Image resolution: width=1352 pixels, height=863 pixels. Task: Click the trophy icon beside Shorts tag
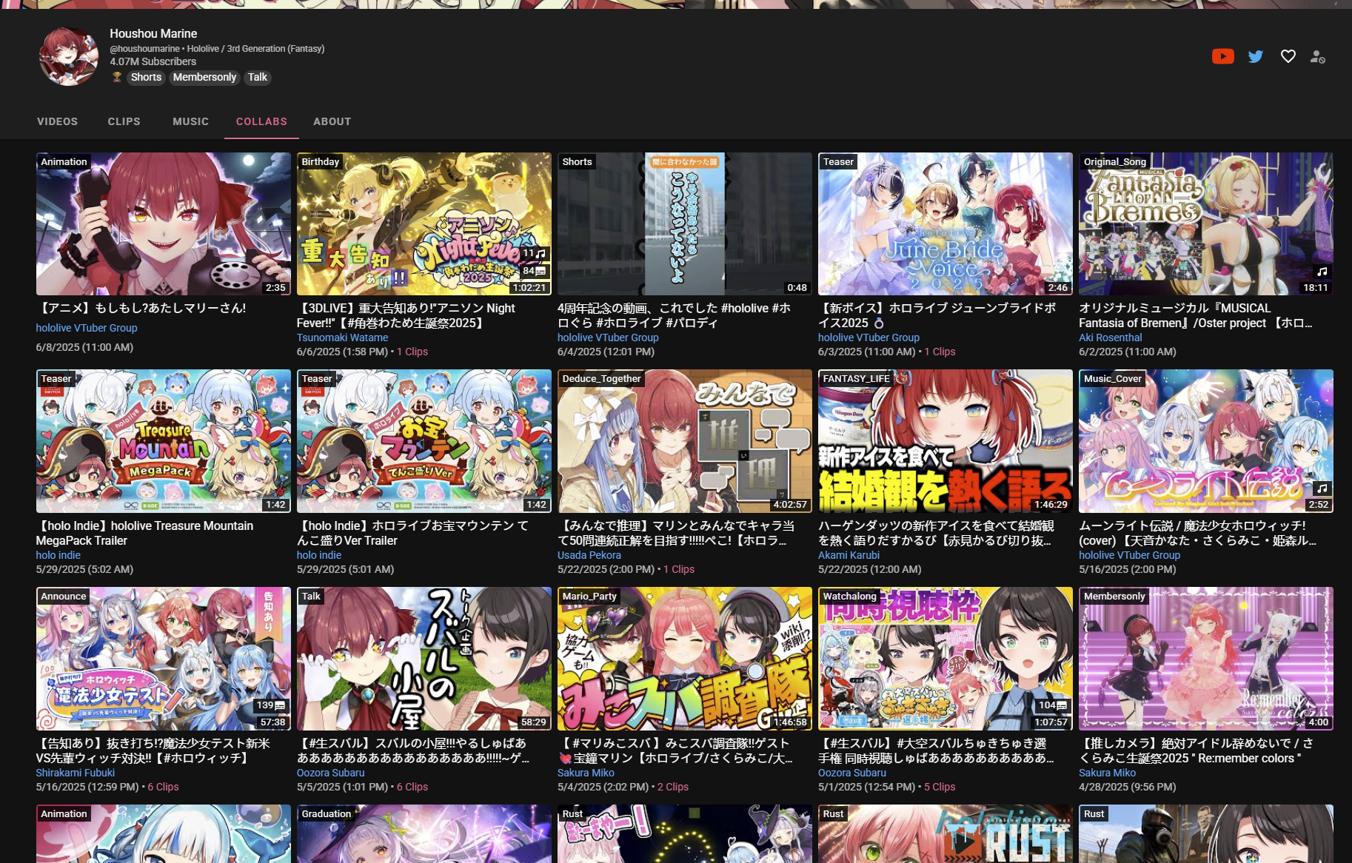116,77
